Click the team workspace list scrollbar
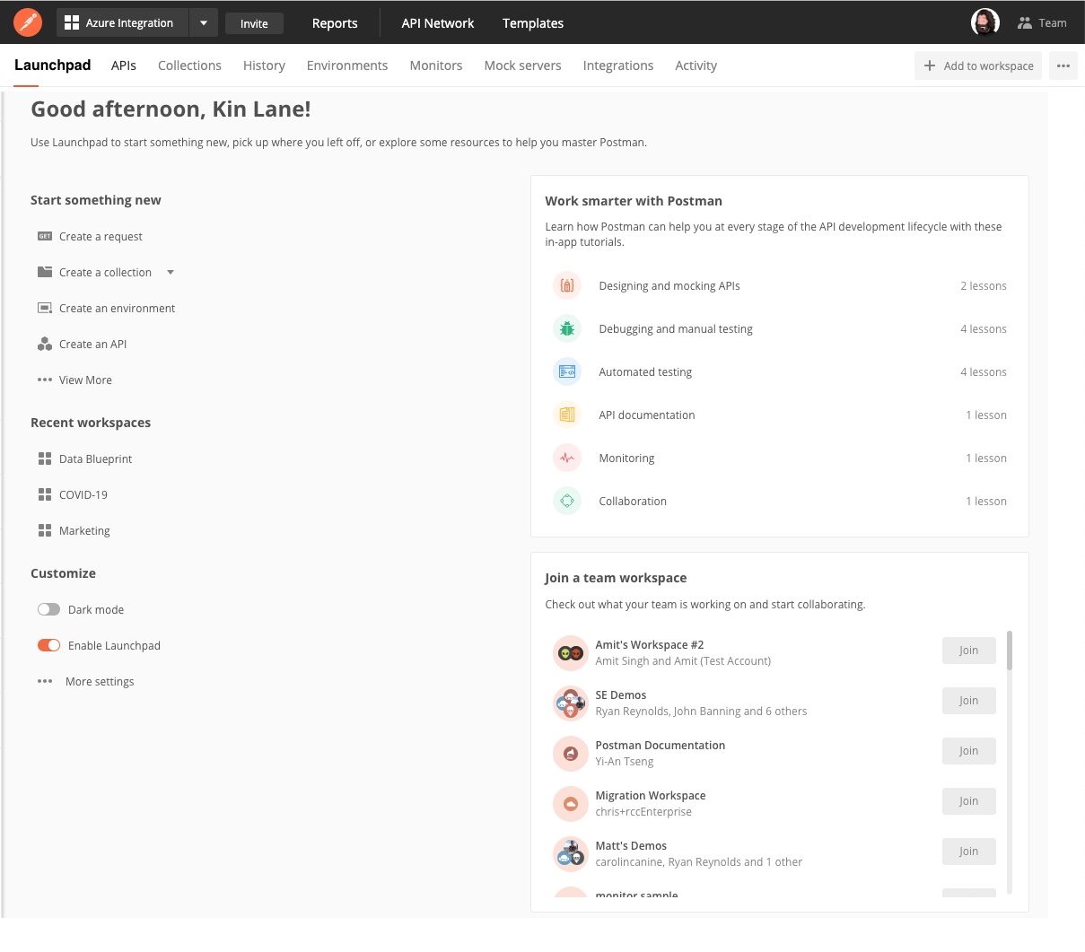The width and height of the screenshot is (1085, 952). pos(1010,651)
